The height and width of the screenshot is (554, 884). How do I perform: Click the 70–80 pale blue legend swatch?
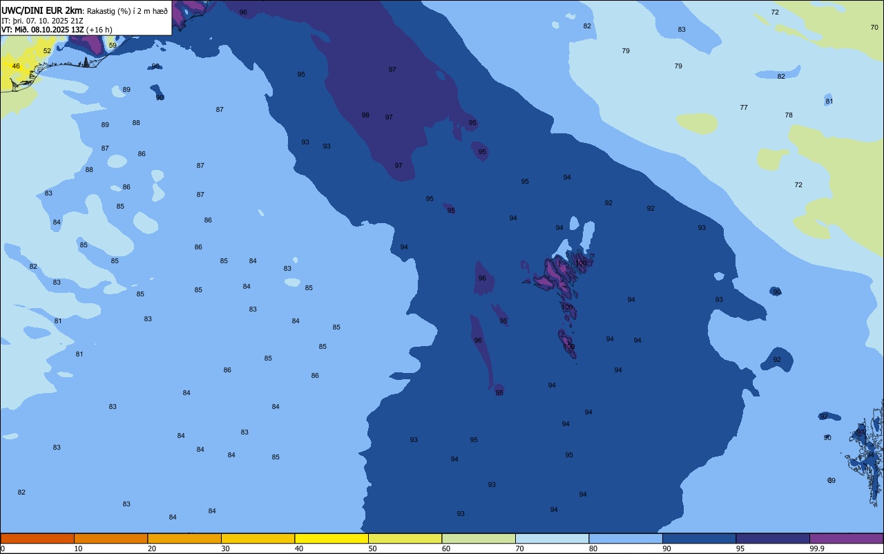tap(552, 538)
